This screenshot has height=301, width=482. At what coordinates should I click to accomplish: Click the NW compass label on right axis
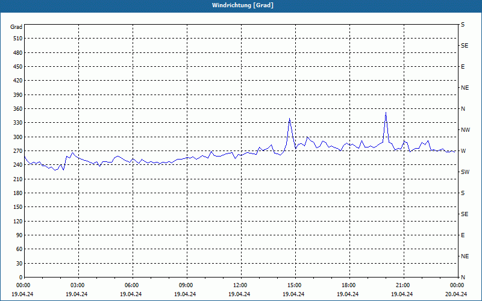tap(465, 130)
